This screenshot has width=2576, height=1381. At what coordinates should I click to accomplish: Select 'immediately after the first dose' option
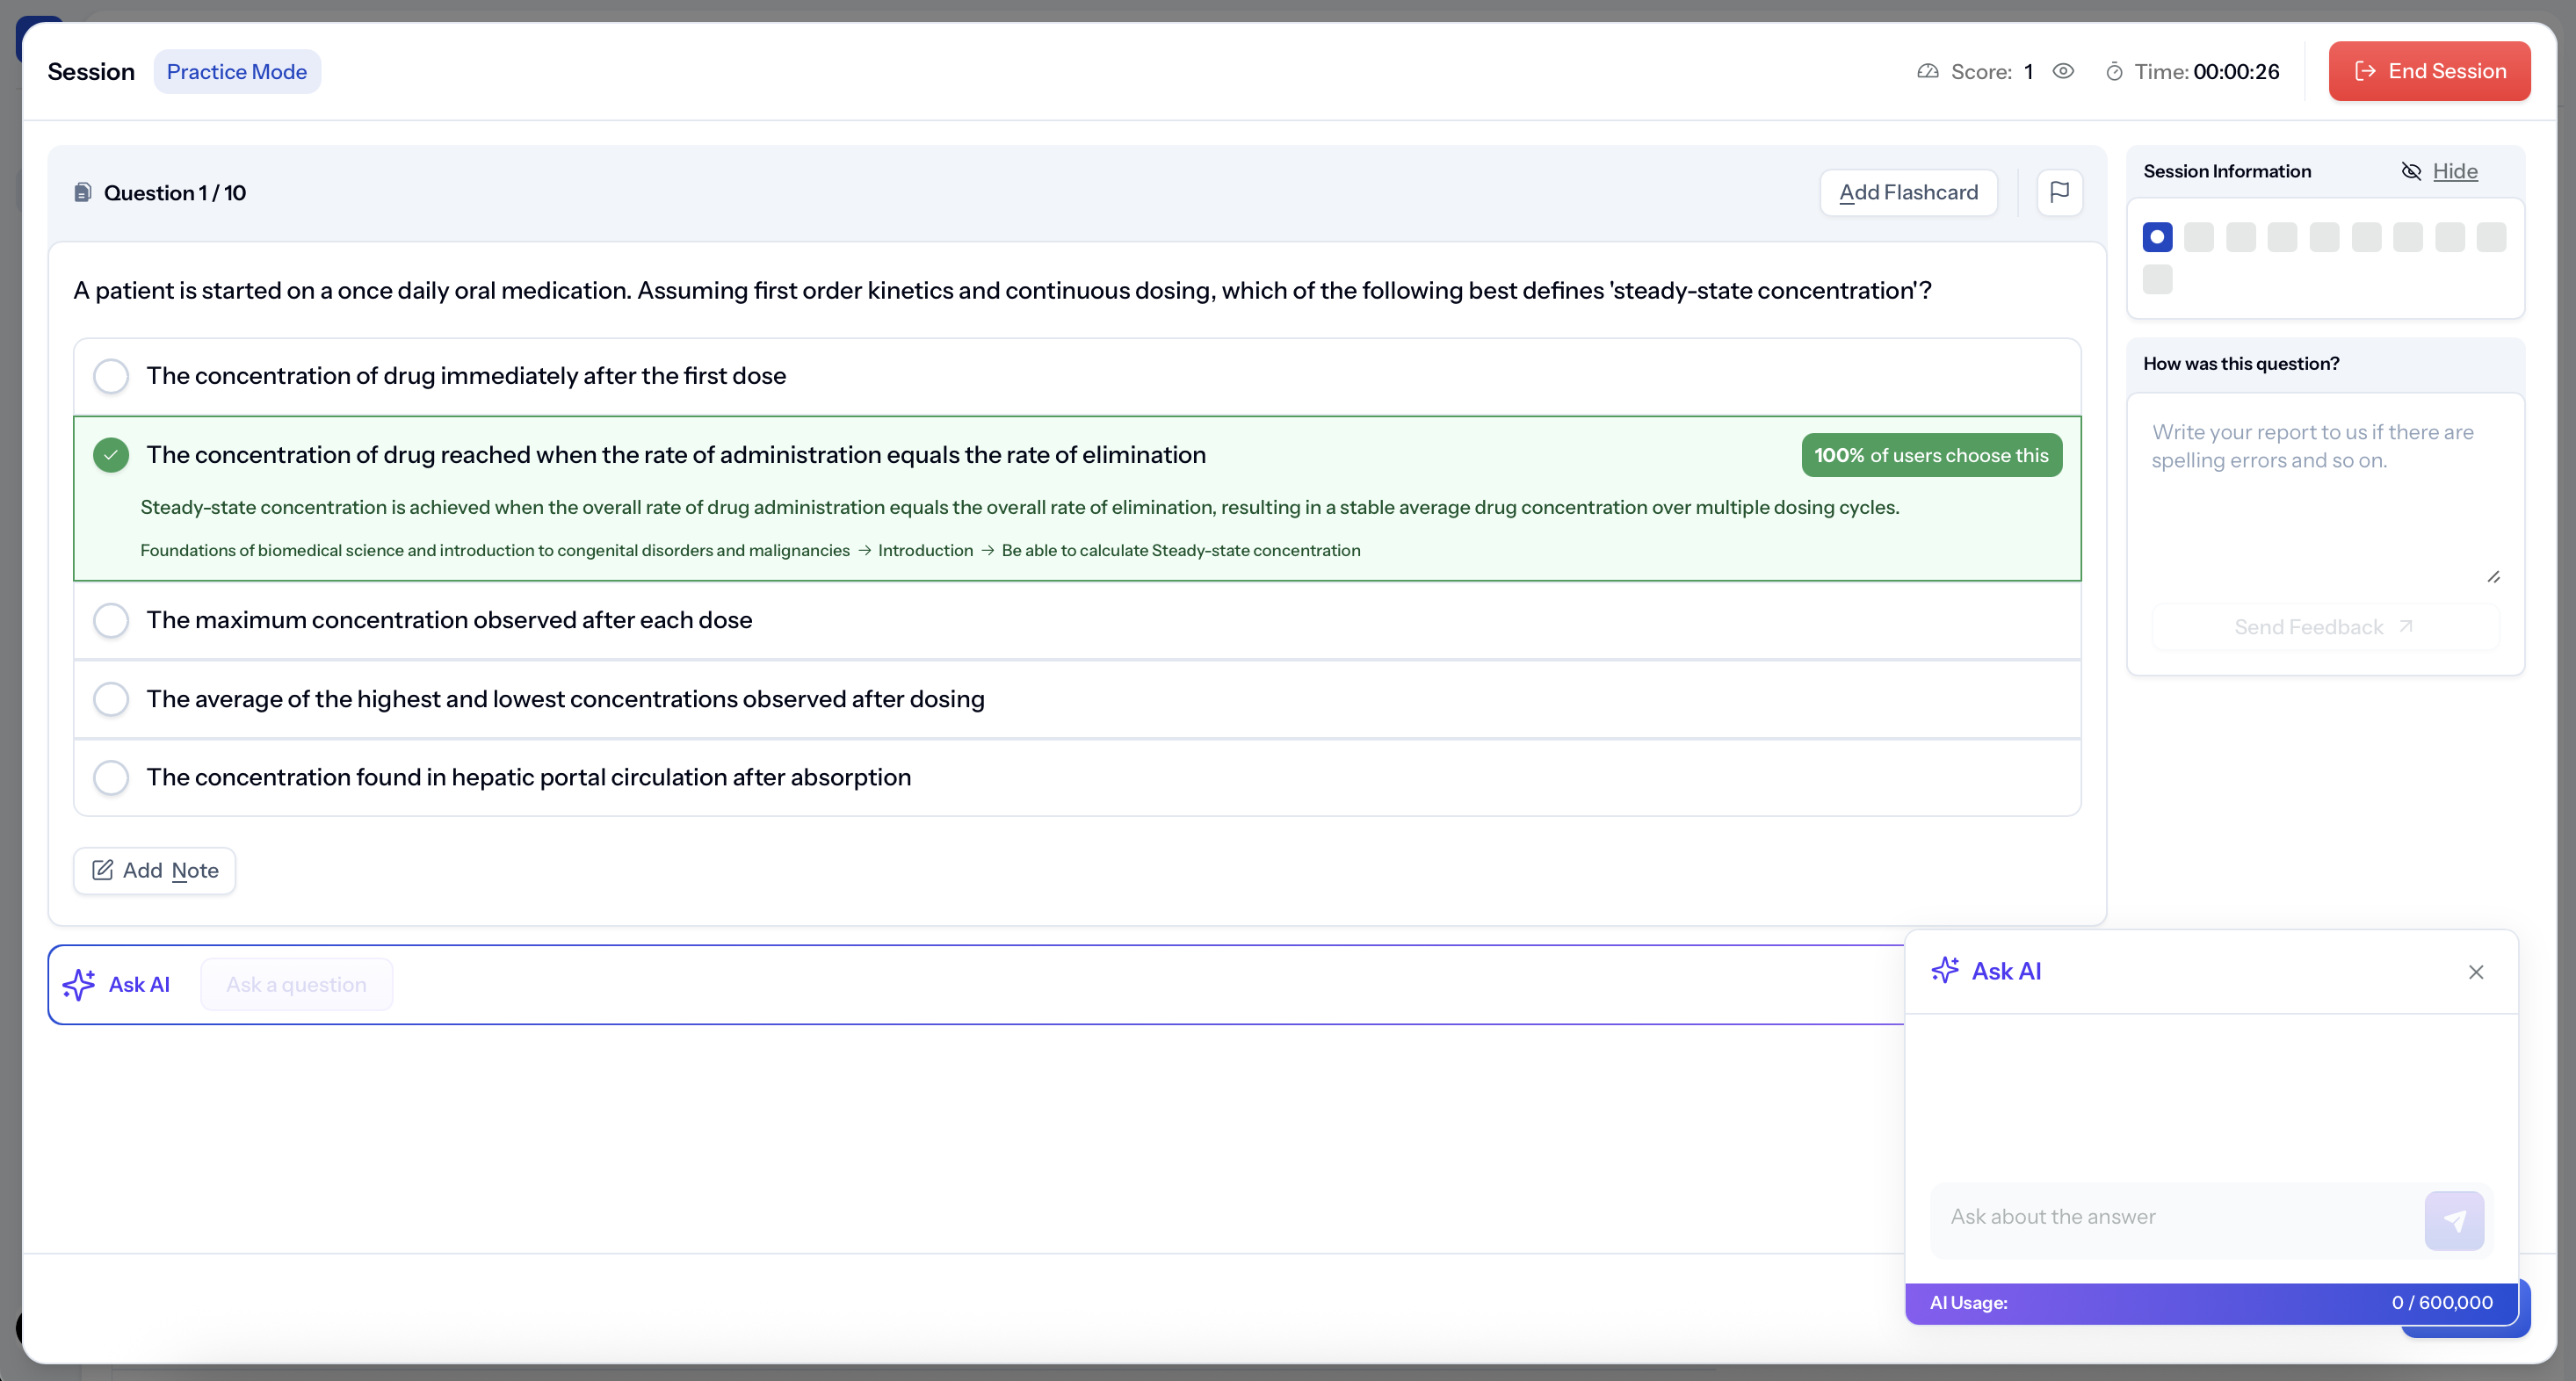[x=111, y=376]
